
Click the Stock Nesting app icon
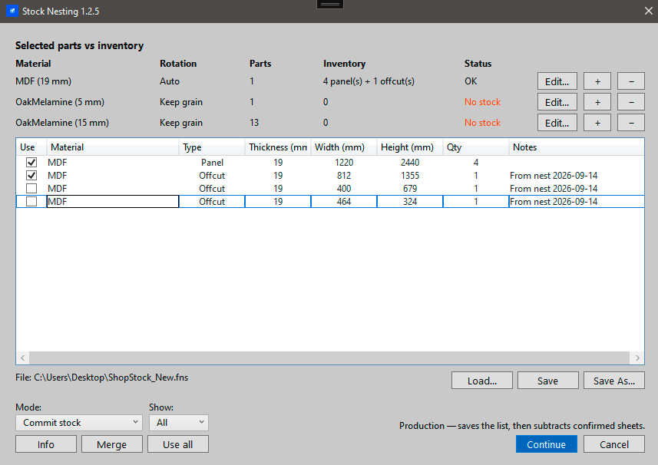click(12, 11)
